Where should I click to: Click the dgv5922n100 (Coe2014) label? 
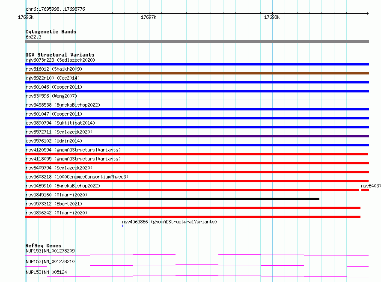tap(53, 78)
